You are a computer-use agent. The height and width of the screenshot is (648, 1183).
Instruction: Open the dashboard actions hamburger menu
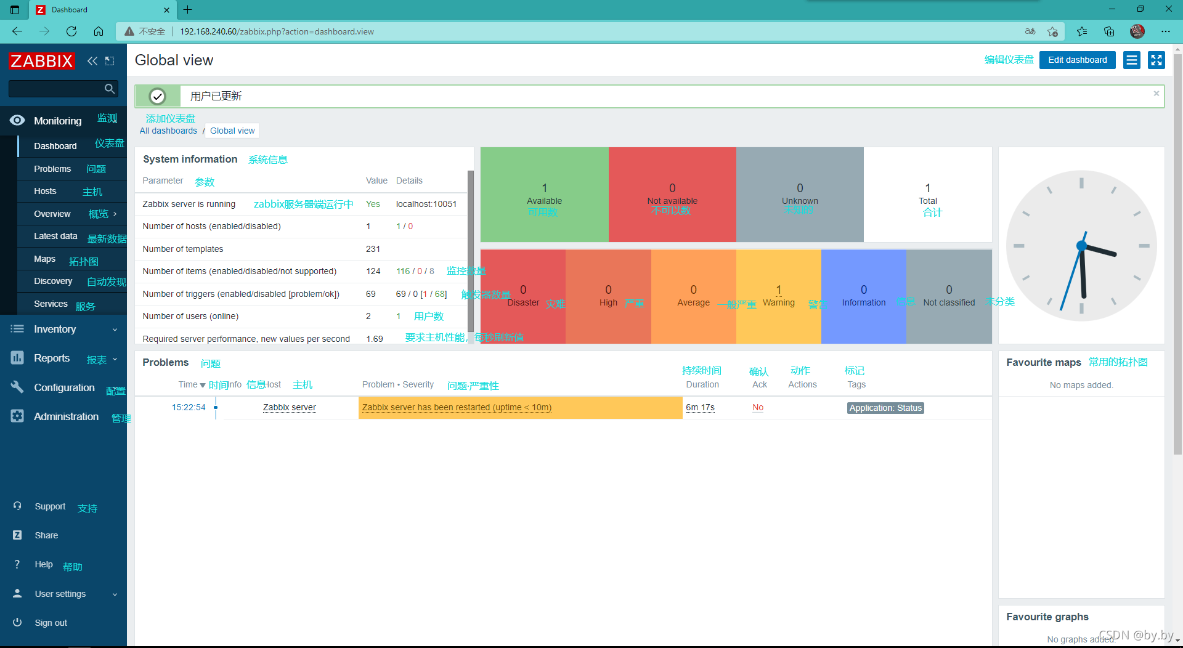click(1131, 60)
